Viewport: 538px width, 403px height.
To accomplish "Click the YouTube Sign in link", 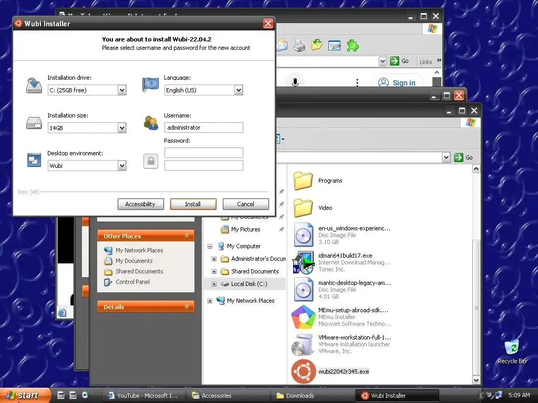I will 397,82.
